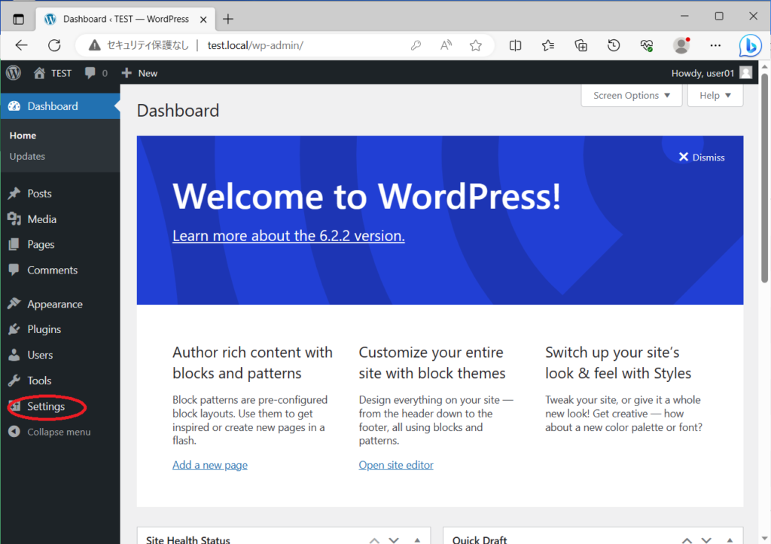
Task: Select the Dashboard ‹ TEST — WordPress tab
Action: 126,19
